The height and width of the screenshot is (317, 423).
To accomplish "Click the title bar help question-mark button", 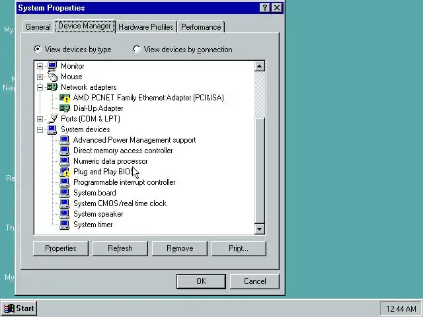I will point(265,8).
